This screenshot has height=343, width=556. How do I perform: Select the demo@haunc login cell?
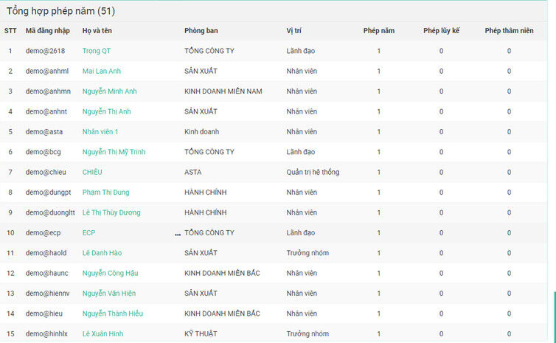(x=46, y=273)
